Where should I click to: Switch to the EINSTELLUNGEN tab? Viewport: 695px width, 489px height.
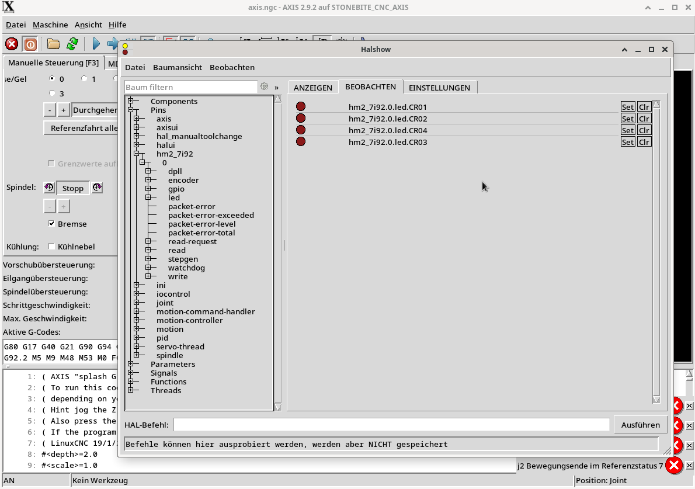[439, 87]
